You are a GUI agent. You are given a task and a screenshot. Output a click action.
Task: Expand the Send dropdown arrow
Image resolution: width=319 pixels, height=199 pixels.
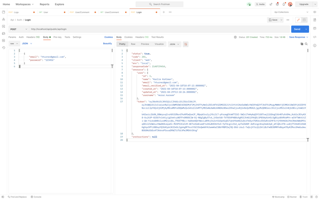click(x=306, y=29)
